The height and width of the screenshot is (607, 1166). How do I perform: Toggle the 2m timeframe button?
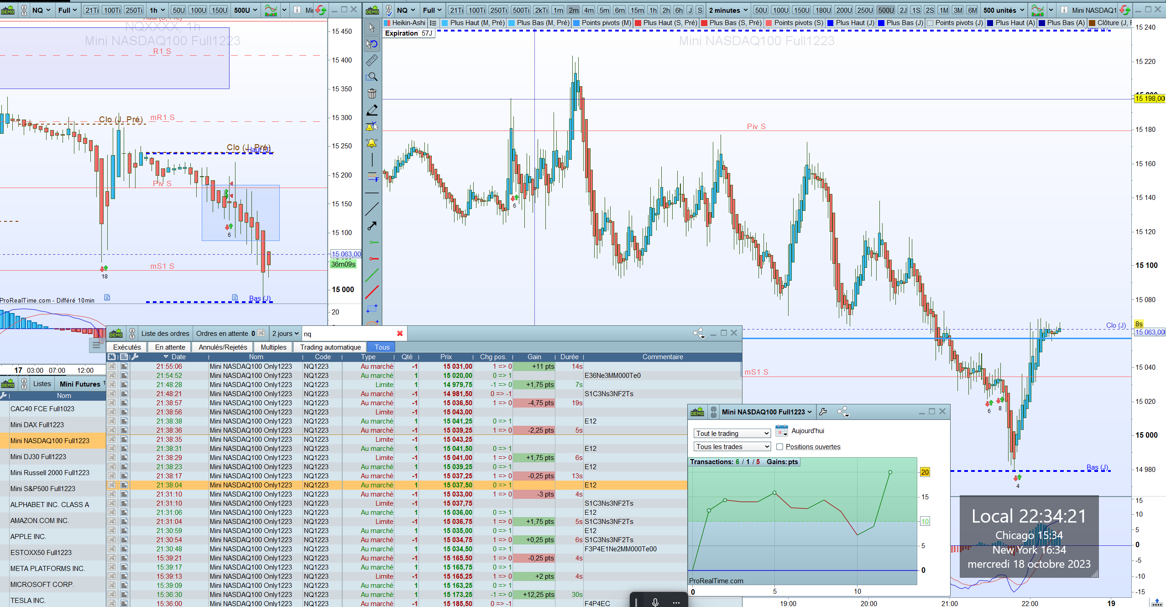pos(574,10)
